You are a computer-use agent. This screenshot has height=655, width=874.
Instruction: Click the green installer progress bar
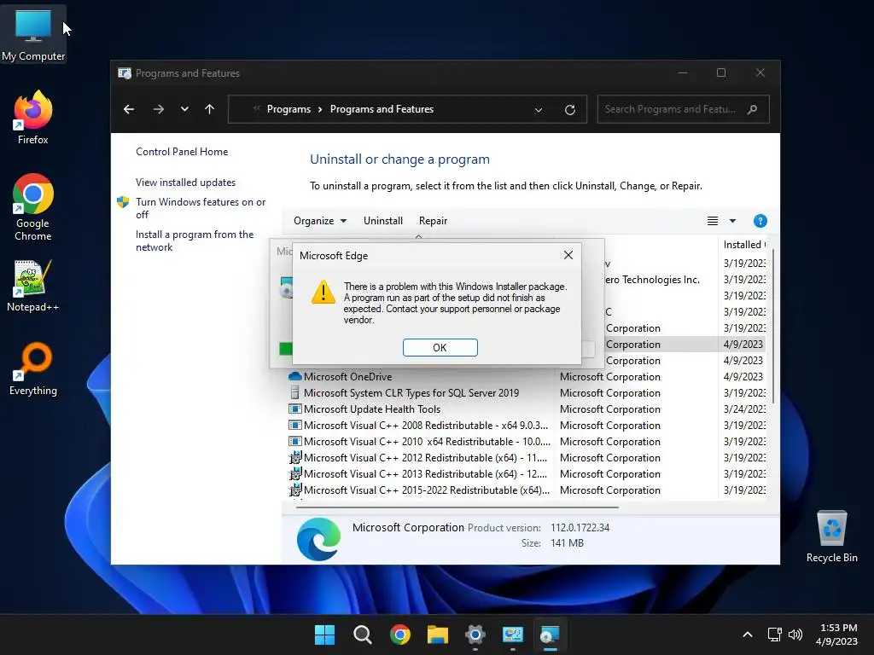click(x=285, y=349)
